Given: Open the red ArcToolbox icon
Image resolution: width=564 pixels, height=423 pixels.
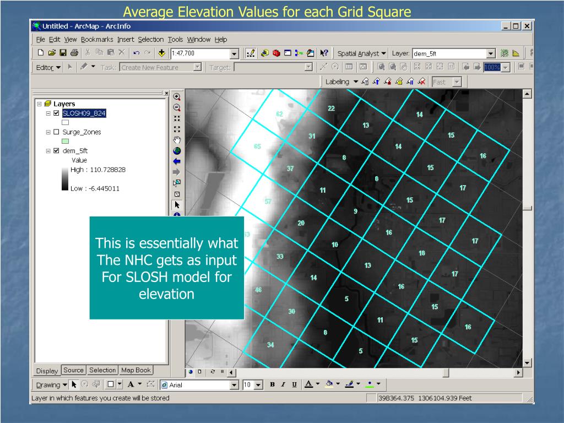Looking at the screenshot, I should pos(276,53).
